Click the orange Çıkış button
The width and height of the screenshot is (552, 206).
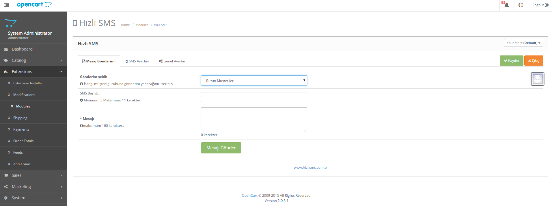(x=534, y=61)
